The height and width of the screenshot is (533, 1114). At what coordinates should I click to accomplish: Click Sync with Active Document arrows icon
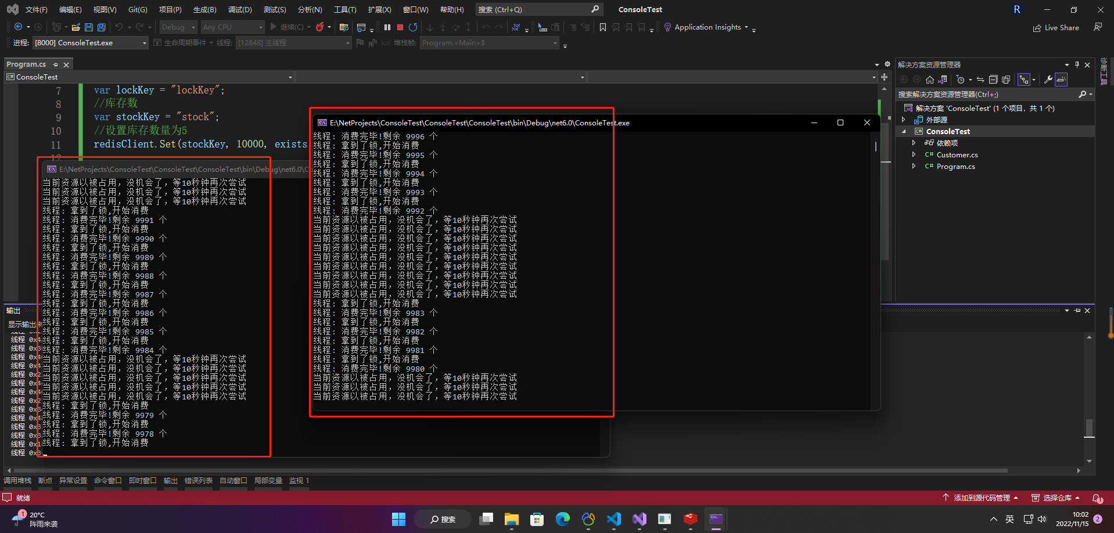980,80
